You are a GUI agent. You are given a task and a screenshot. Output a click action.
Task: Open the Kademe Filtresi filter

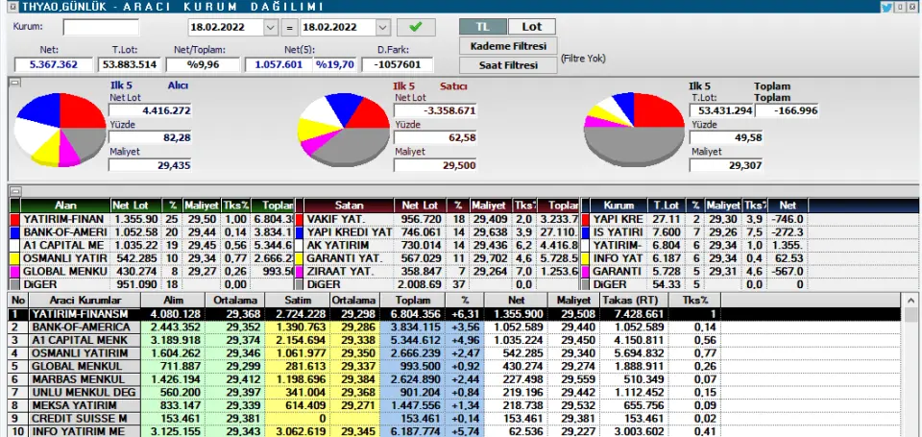click(x=508, y=46)
